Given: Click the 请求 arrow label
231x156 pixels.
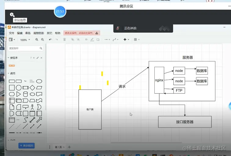Looking at the screenshot, I should point(122,87).
